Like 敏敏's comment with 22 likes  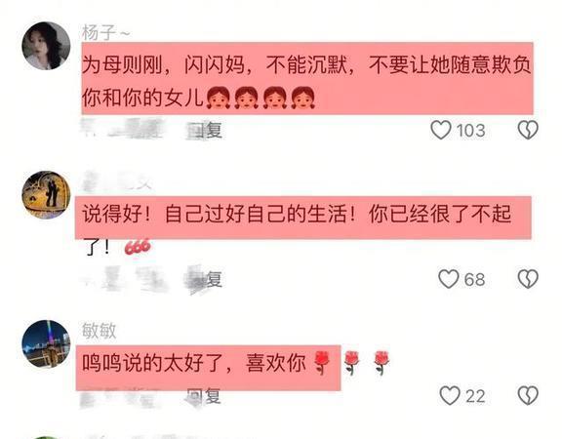point(450,395)
